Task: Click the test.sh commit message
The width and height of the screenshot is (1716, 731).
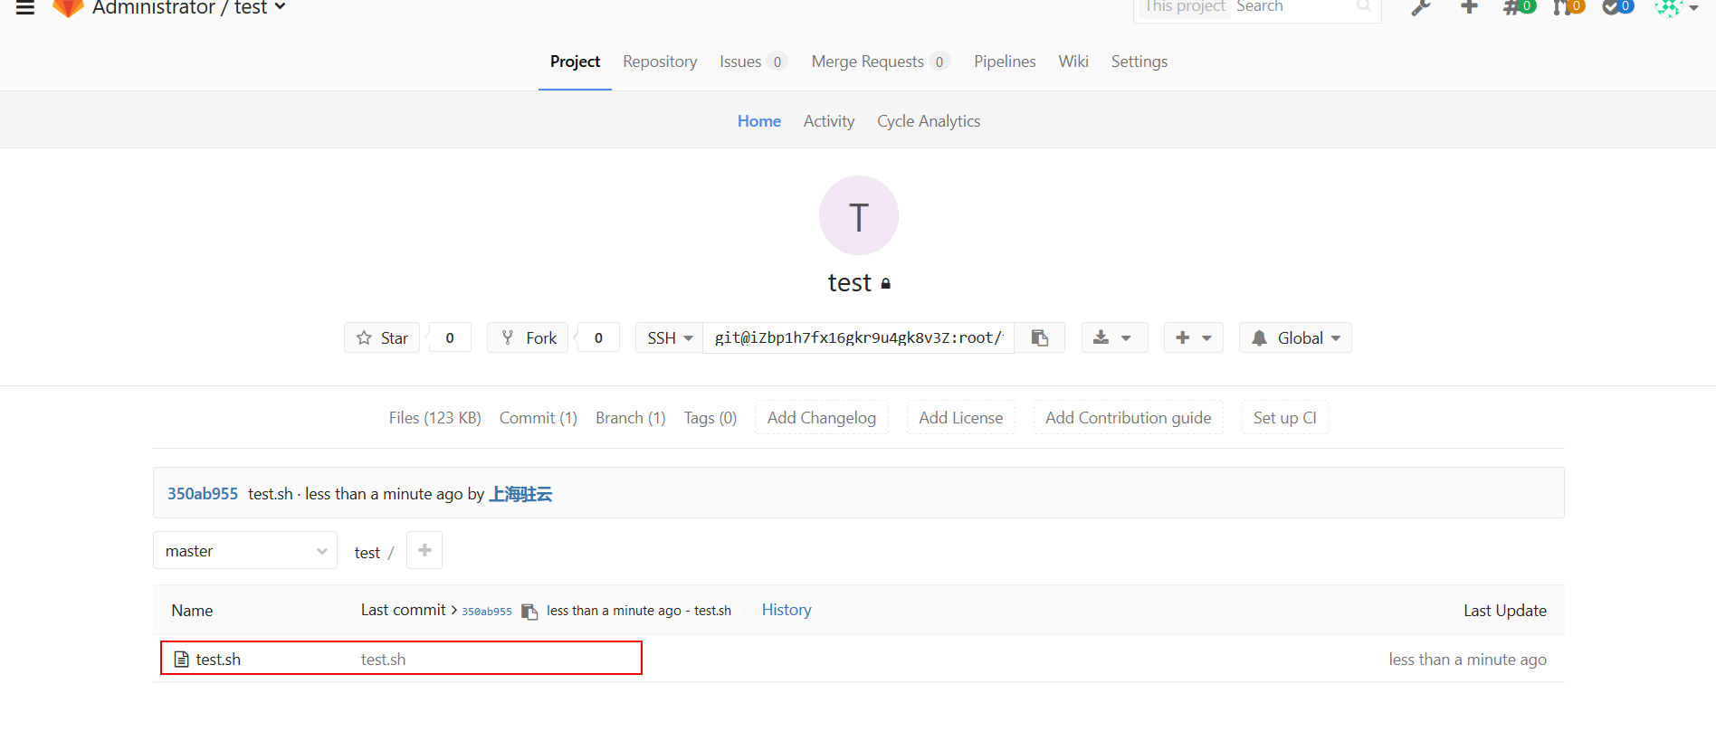Action: click(x=384, y=660)
